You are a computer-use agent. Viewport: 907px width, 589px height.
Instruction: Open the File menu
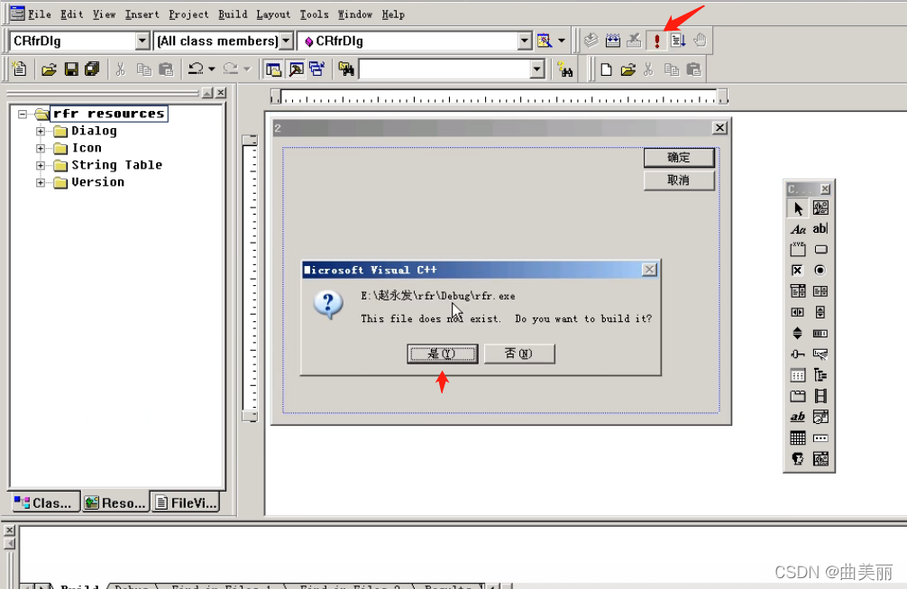pos(40,14)
